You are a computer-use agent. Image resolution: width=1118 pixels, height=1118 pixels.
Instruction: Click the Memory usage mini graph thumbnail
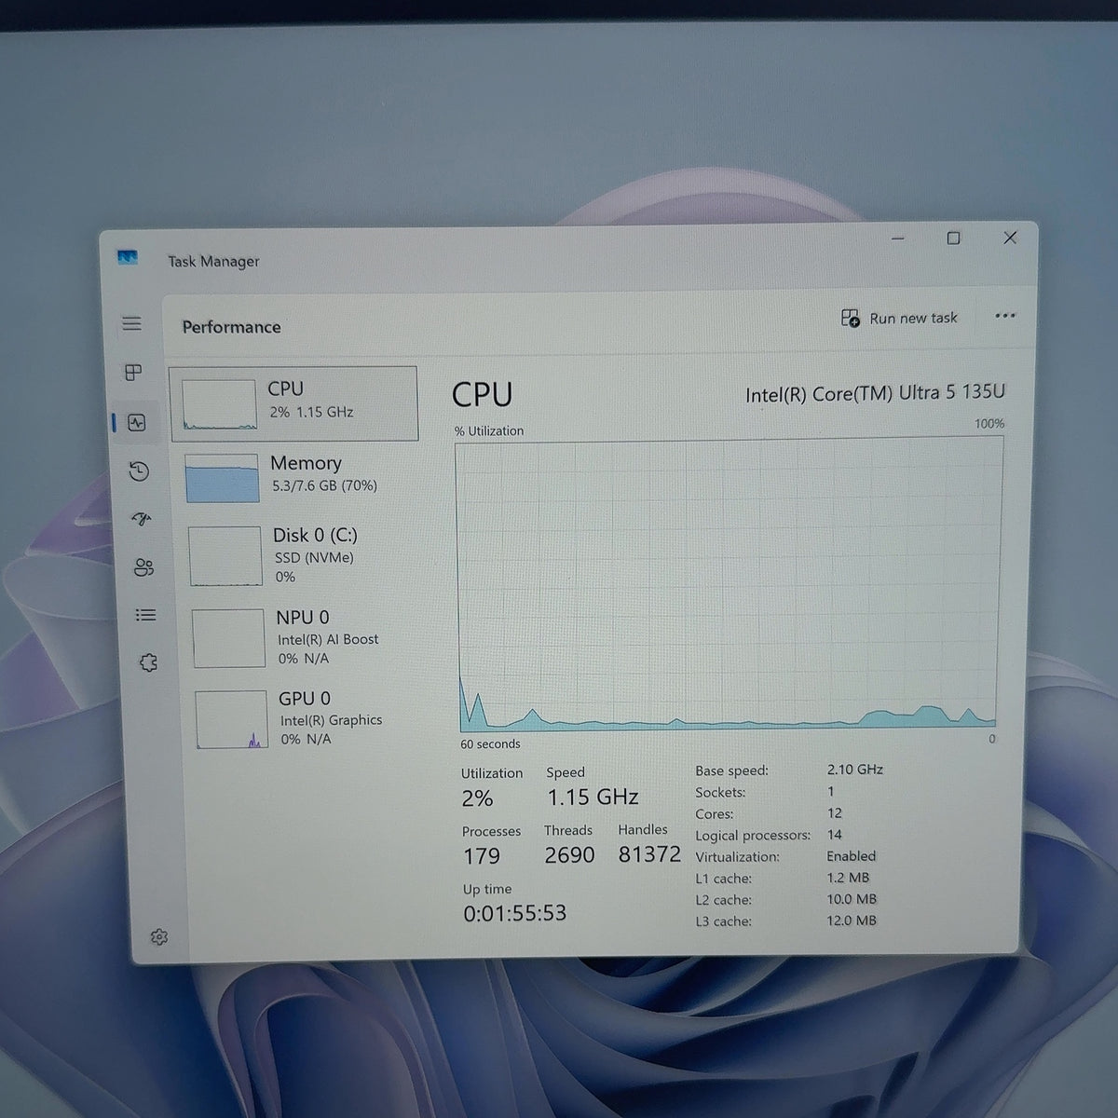tap(222, 478)
